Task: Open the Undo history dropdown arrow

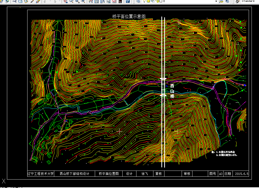Action: (50, 1)
